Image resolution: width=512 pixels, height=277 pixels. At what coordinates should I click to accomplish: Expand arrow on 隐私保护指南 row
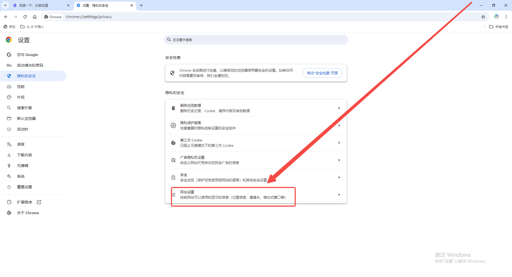pos(339,125)
